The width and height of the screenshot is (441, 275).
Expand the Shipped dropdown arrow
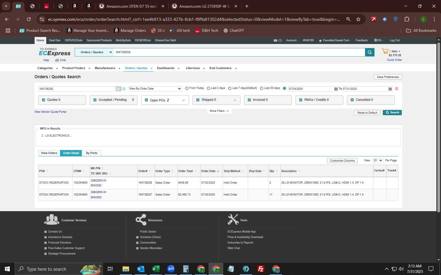(x=235, y=100)
